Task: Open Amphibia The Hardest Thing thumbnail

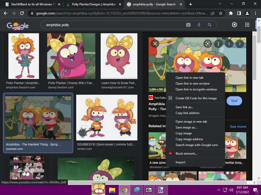Action: pyautogui.click(x=38, y=117)
